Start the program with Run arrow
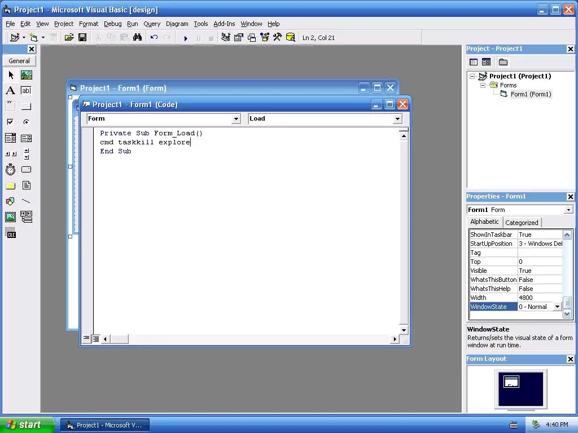Image resolution: width=578 pixels, height=433 pixels. pos(185,38)
